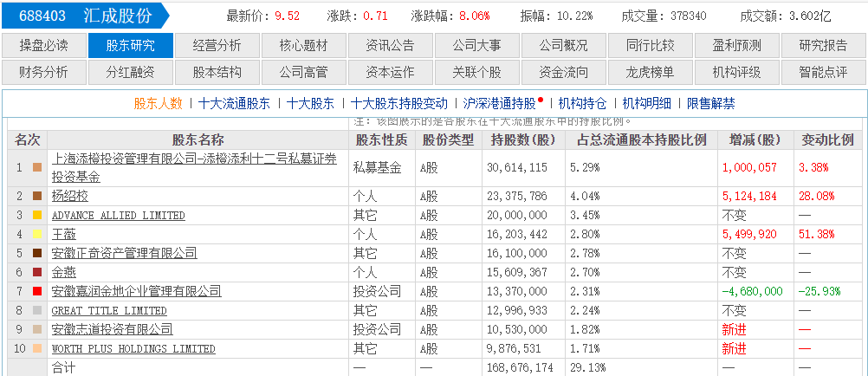The image size is (868, 376).
Task: Jump to 限售解禁 section
Action: pos(711,103)
